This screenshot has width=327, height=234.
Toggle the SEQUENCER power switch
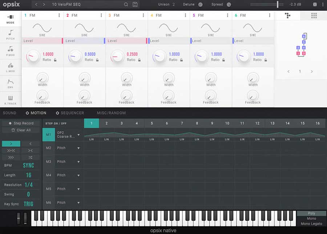point(57,113)
